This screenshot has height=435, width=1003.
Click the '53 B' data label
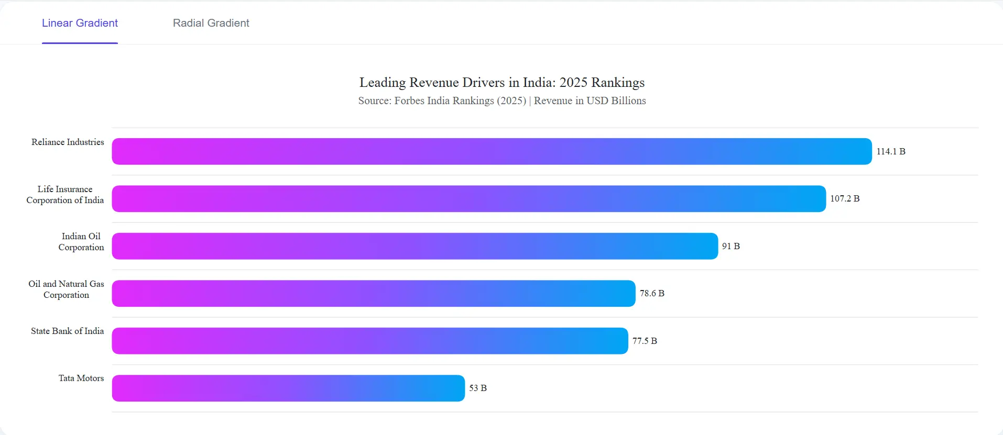coord(478,388)
